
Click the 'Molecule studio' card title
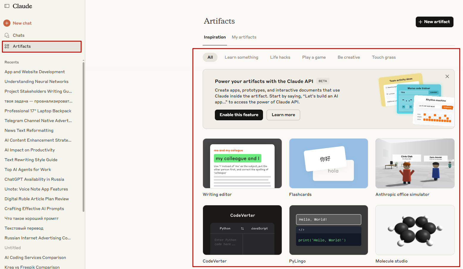[x=391, y=261]
